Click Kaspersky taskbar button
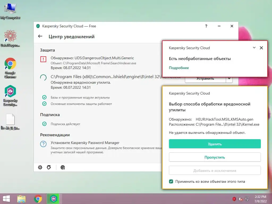Viewport: 272px width, 204px height. [54, 199]
